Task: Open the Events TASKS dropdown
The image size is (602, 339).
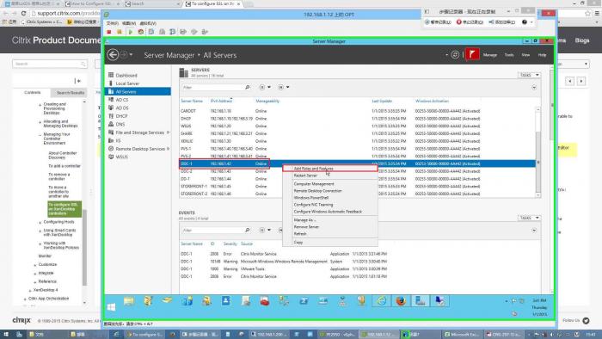Action: pos(530,218)
